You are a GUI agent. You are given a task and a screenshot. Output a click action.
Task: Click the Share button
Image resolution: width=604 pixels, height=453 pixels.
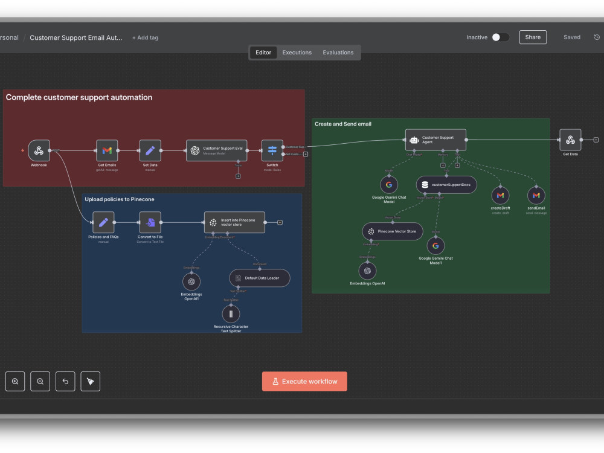coord(533,37)
